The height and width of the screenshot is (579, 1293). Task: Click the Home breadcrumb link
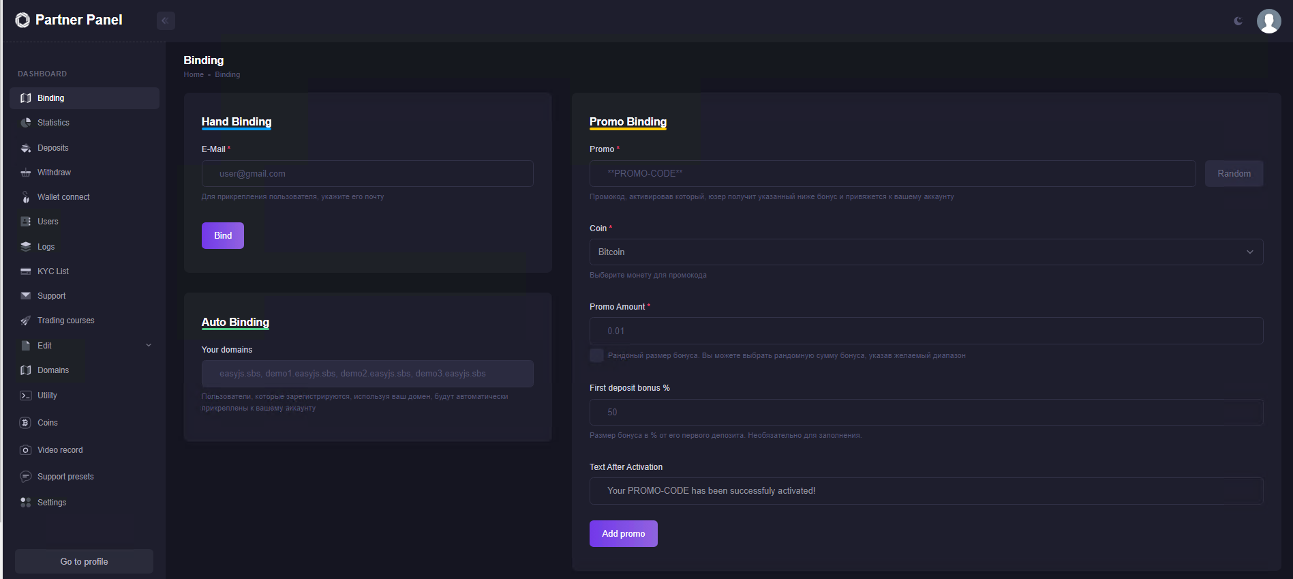194,75
